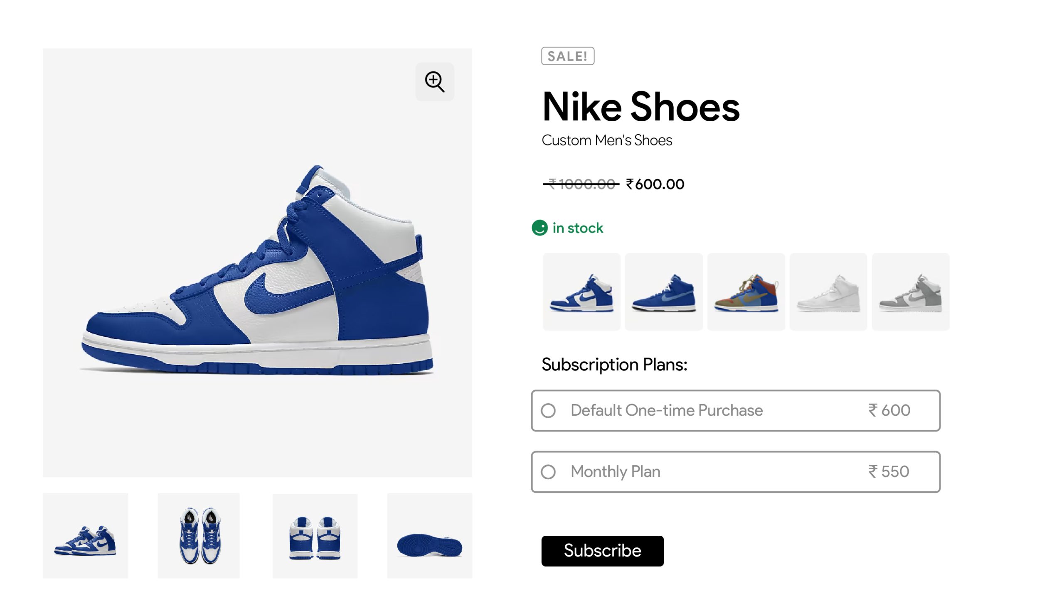Click the ₹600.00 sale price
This screenshot has height=613, width=1064.
(655, 184)
